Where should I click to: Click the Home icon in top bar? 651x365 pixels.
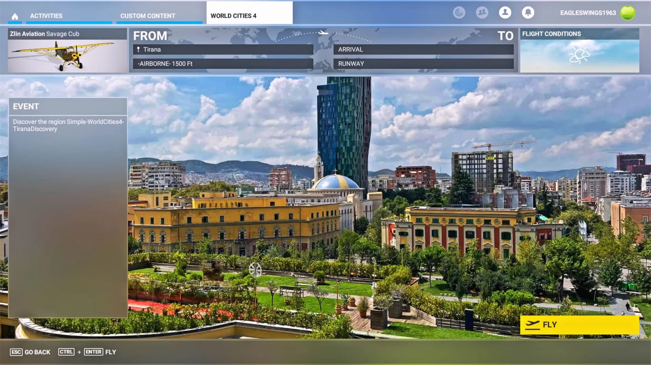(15, 16)
